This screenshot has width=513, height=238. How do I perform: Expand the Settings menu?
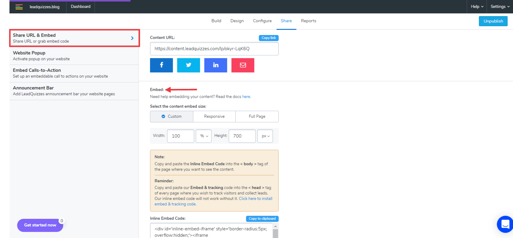tap(500, 7)
